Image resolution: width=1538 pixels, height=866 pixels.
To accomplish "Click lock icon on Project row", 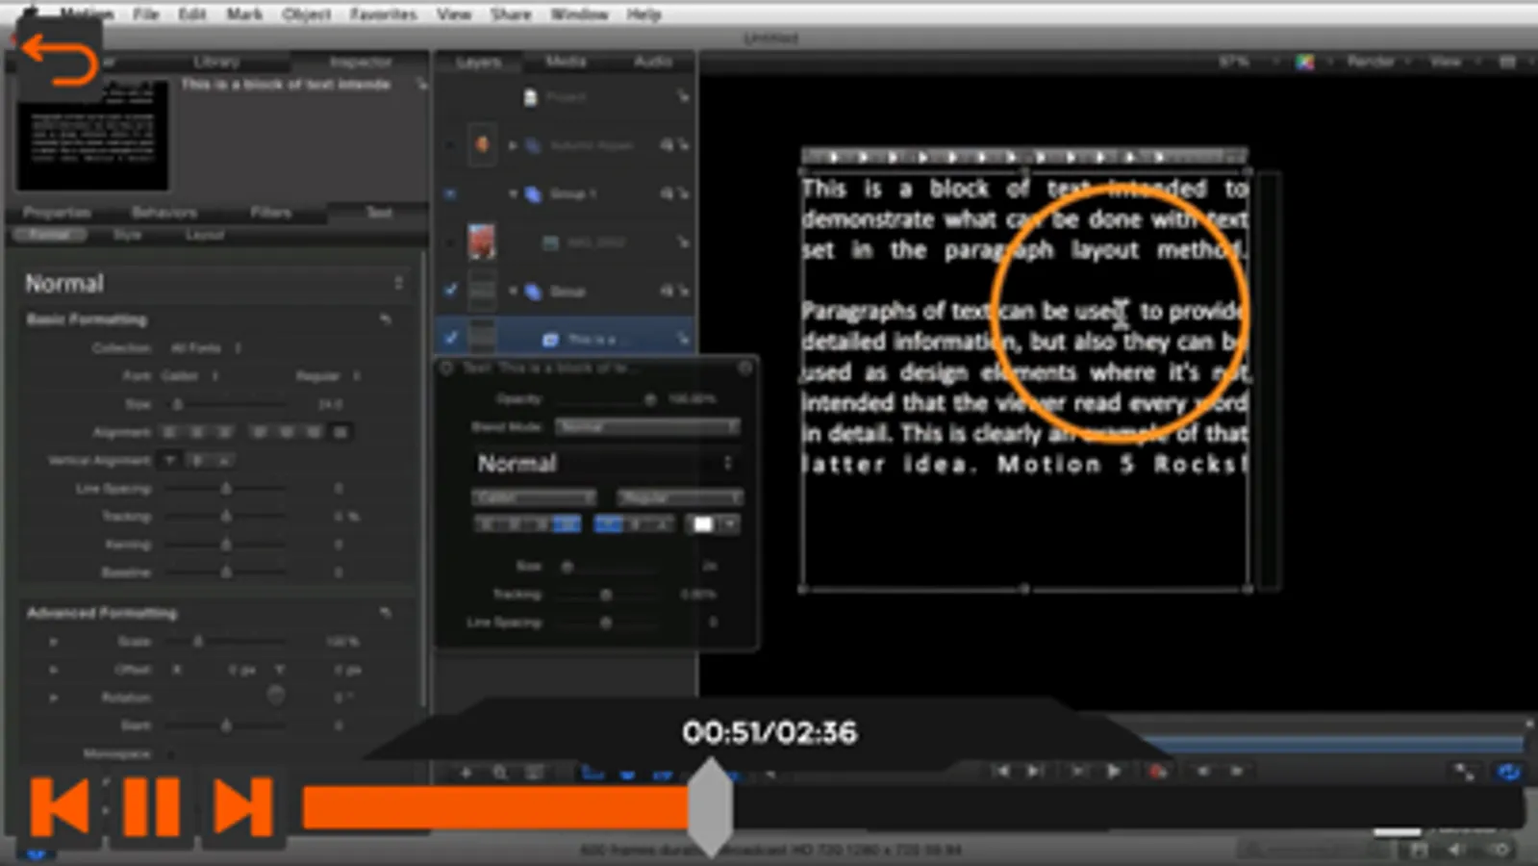I will tap(682, 96).
